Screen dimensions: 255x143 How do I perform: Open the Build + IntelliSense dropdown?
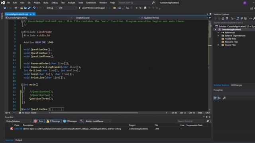pos(98,121)
